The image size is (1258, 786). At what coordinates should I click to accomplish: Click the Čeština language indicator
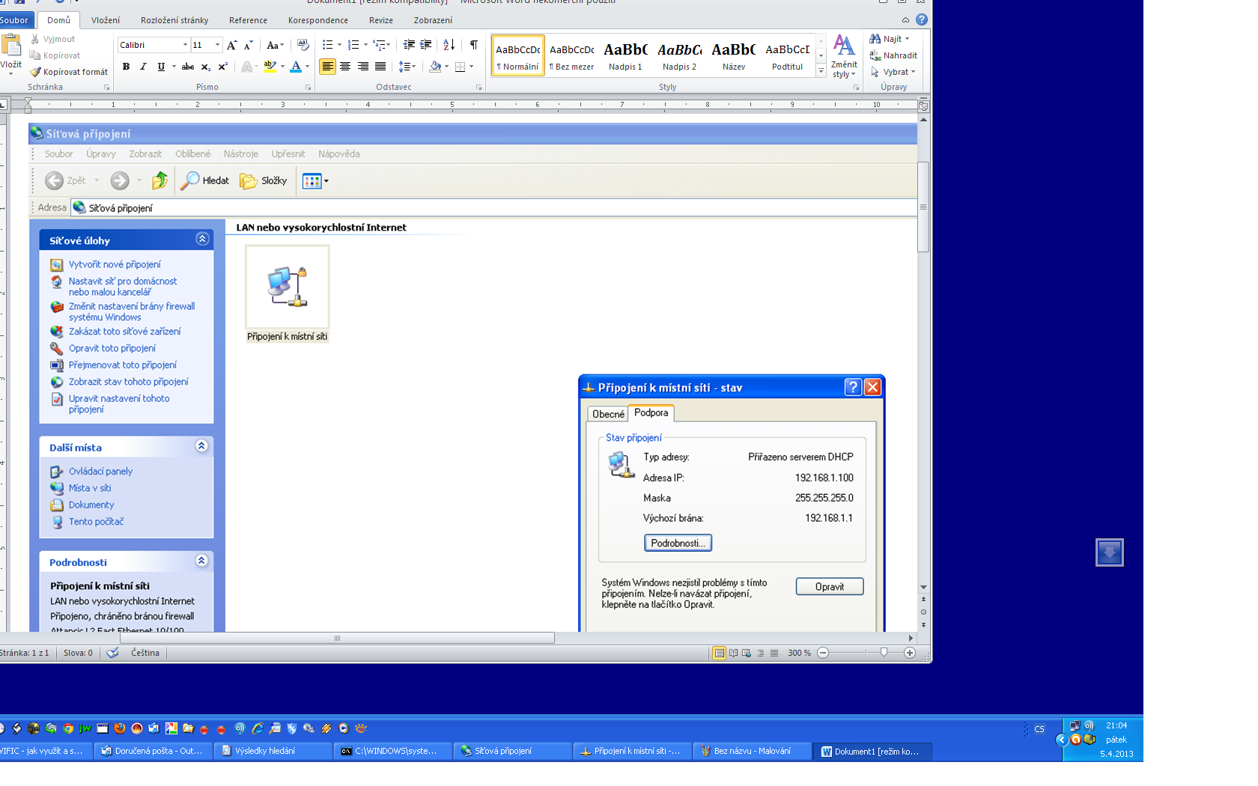click(x=145, y=653)
